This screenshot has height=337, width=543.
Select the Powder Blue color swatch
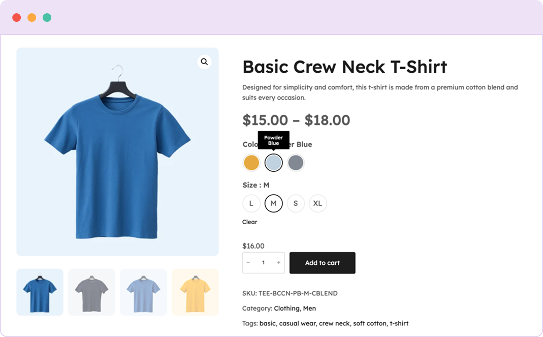273,162
